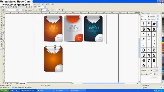Open the Text menu
This screenshot has width=164, height=92.
tap(39, 4)
